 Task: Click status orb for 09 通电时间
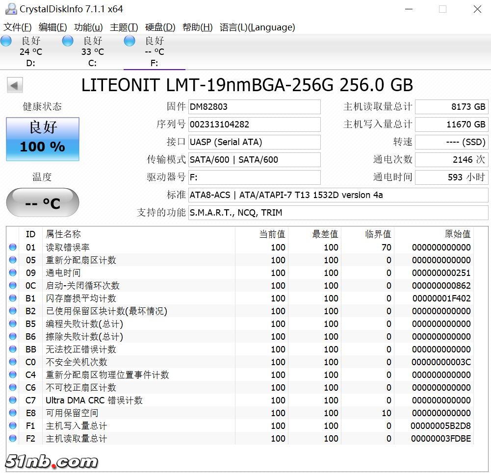pyautogui.click(x=13, y=273)
